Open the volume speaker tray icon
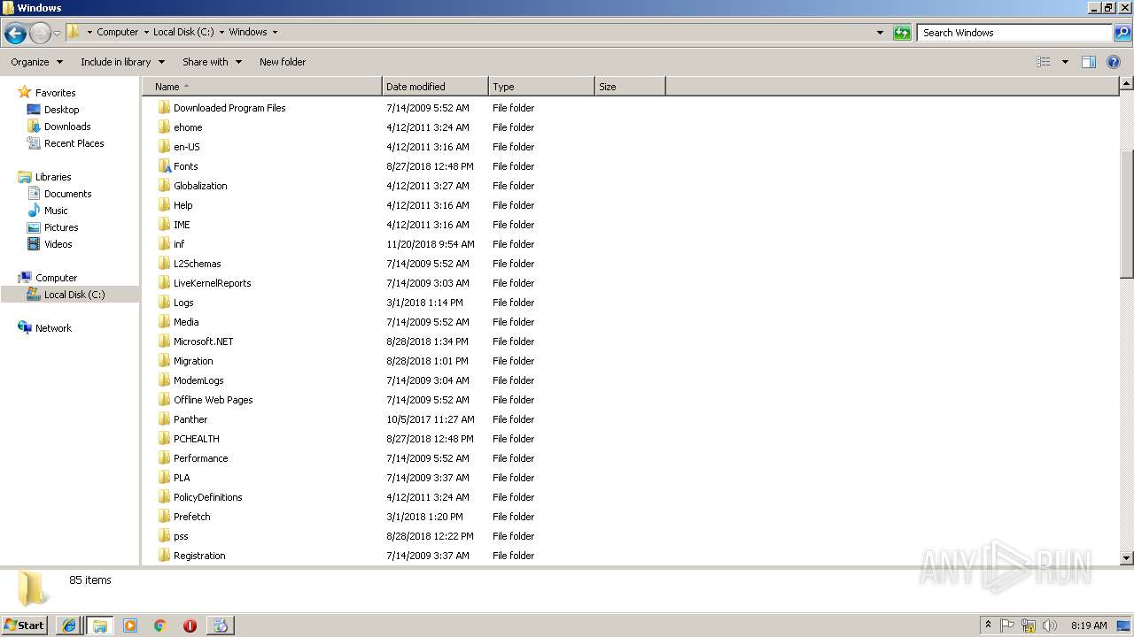This screenshot has width=1134, height=637. [x=1050, y=625]
